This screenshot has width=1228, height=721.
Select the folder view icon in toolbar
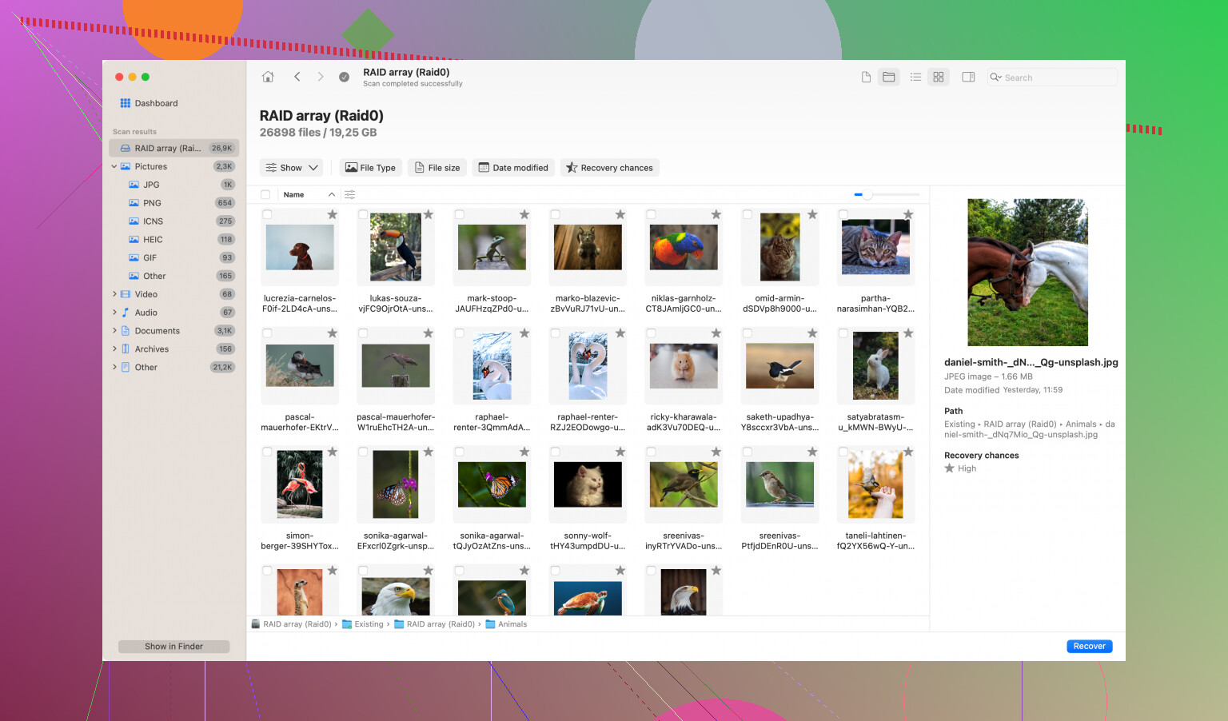pyautogui.click(x=888, y=77)
